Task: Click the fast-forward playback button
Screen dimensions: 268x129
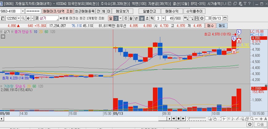Action: [183, 119]
